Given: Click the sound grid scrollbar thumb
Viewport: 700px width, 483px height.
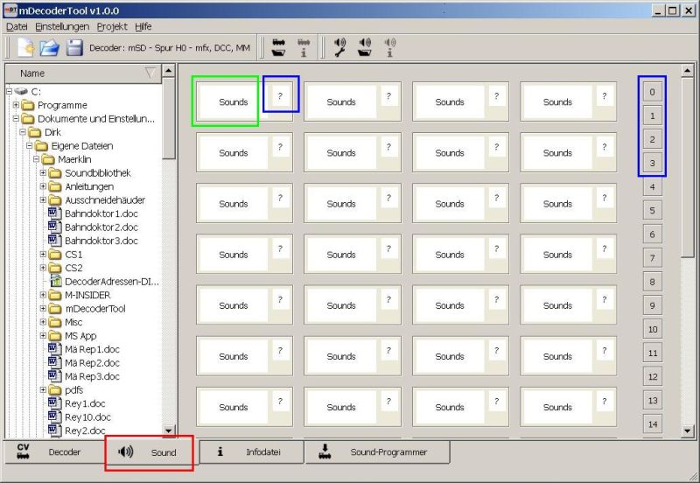Looking at the screenshot, I should click(x=688, y=167).
